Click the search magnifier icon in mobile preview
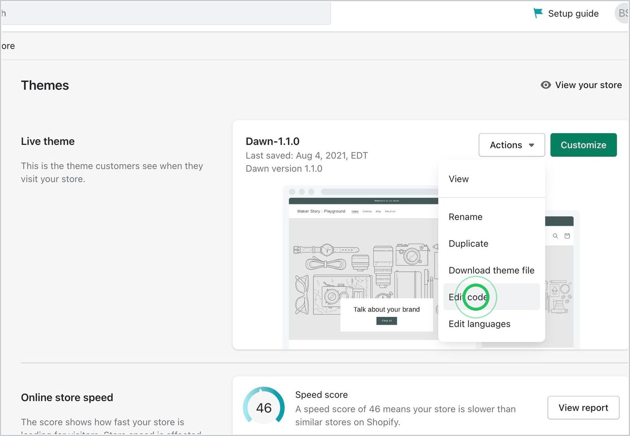The image size is (630, 436). (555, 236)
